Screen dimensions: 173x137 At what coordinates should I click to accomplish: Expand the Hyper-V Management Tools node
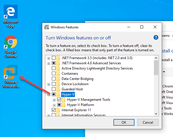[x=54, y=100]
